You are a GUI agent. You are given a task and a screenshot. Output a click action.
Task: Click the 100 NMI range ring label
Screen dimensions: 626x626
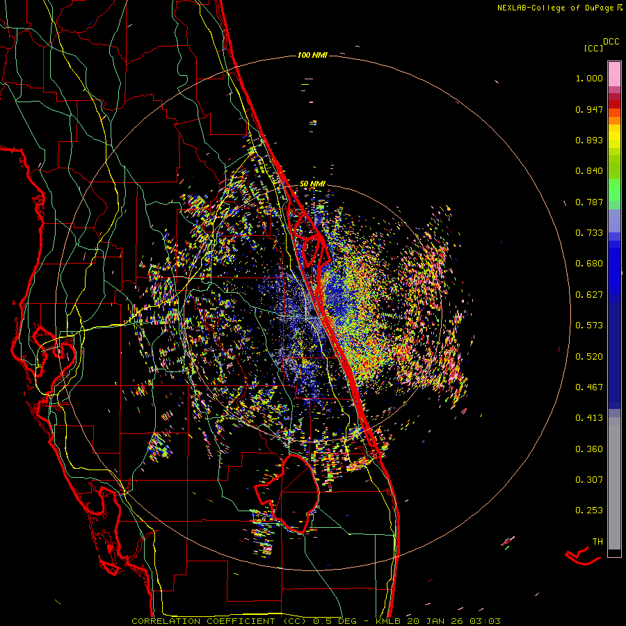(x=312, y=55)
